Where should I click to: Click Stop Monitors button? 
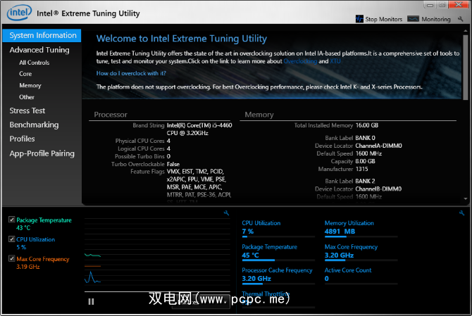click(379, 19)
